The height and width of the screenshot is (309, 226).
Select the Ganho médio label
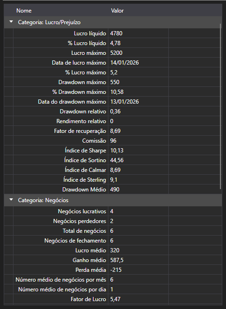(89, 260)
